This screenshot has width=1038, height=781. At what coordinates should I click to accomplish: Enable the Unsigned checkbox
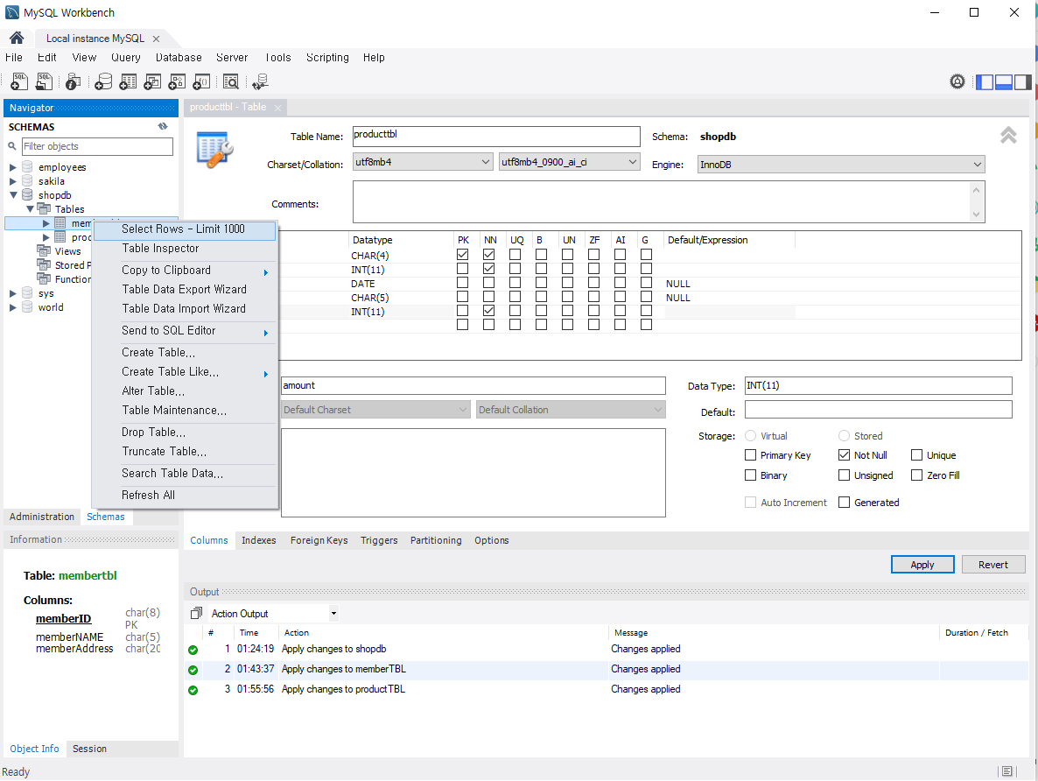coord(844,475)
